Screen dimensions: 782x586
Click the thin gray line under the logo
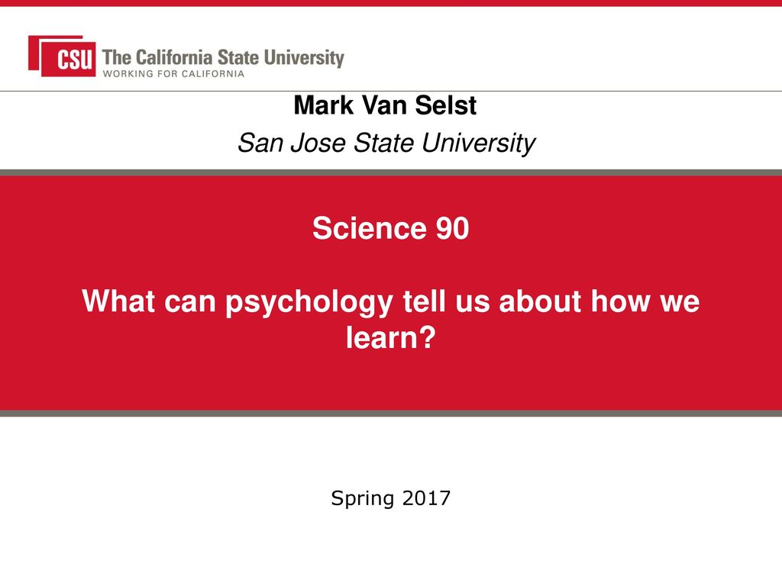391,92
